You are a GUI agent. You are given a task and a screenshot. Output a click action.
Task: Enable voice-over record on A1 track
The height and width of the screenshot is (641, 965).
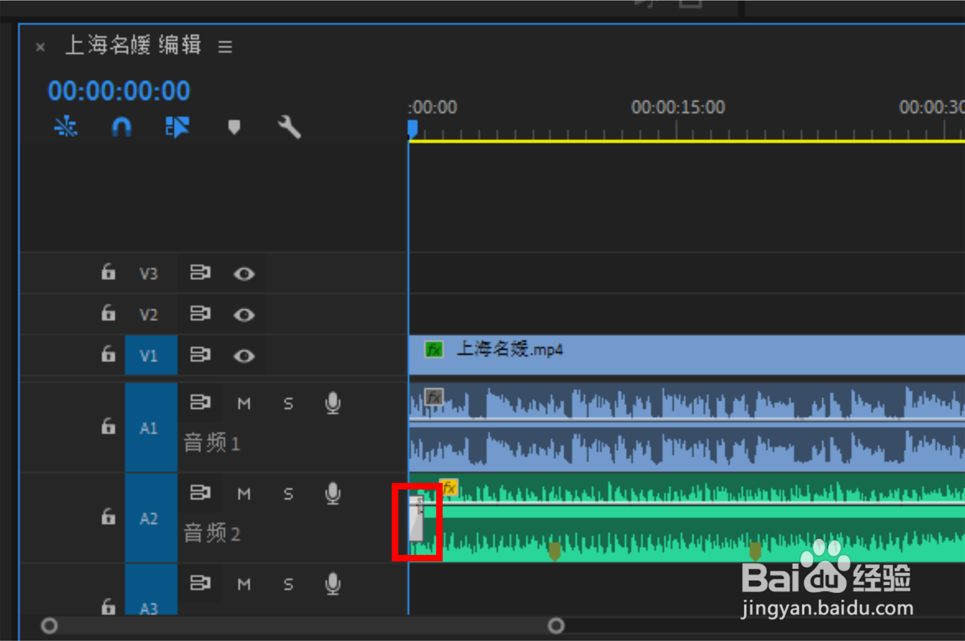333,403
